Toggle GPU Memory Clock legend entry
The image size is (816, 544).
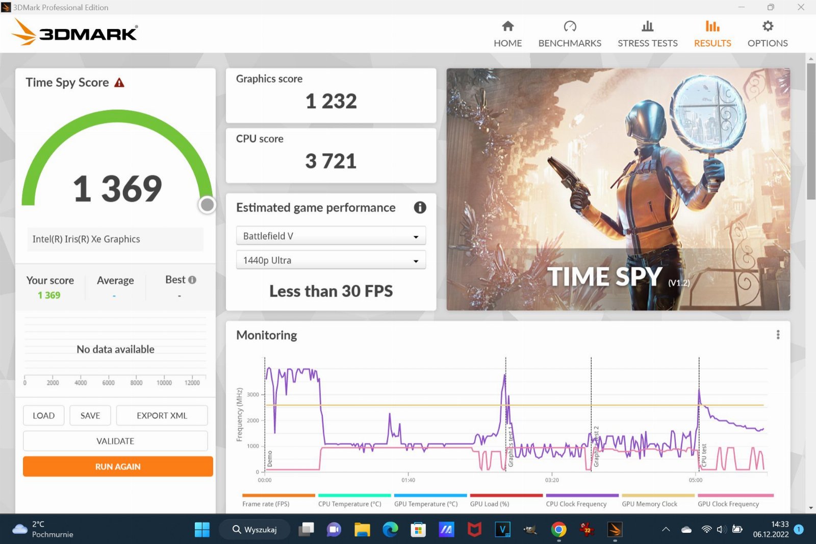(658, 501)
